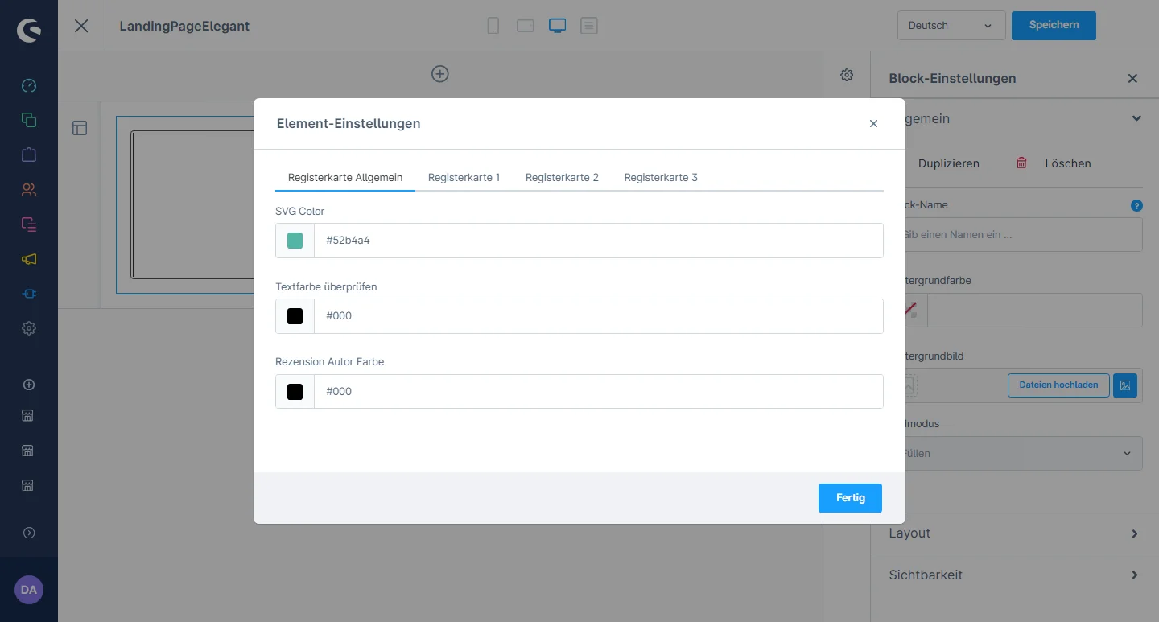Click the Speichern button
Screen dimensions: 1159x622
(1053, 25)
